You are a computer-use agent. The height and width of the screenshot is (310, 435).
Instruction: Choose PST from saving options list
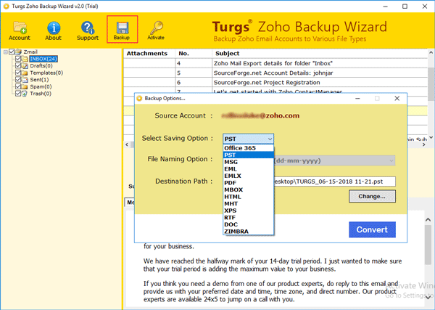click(x=248, y=155)
